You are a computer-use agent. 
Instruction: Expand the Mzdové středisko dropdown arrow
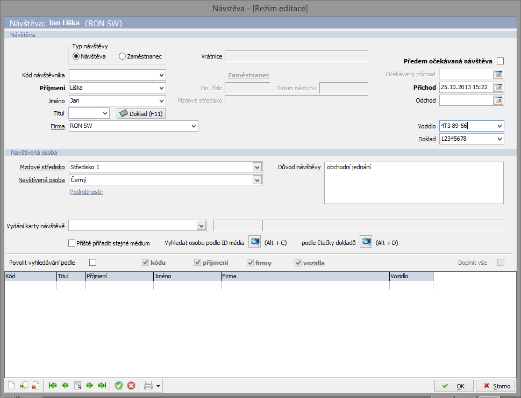pos(257,167)
